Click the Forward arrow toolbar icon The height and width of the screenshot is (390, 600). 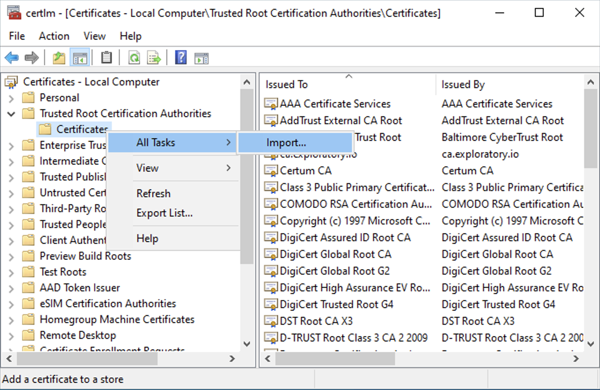point(32,58)
